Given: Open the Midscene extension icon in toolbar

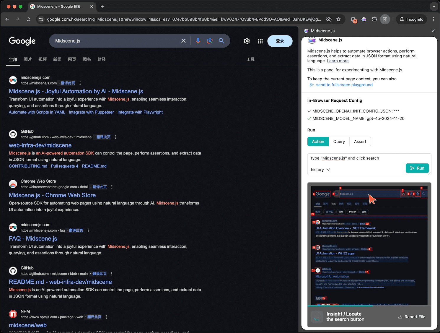Looking at the screenshot, I should pyautogui.click(x=364, y=19).
